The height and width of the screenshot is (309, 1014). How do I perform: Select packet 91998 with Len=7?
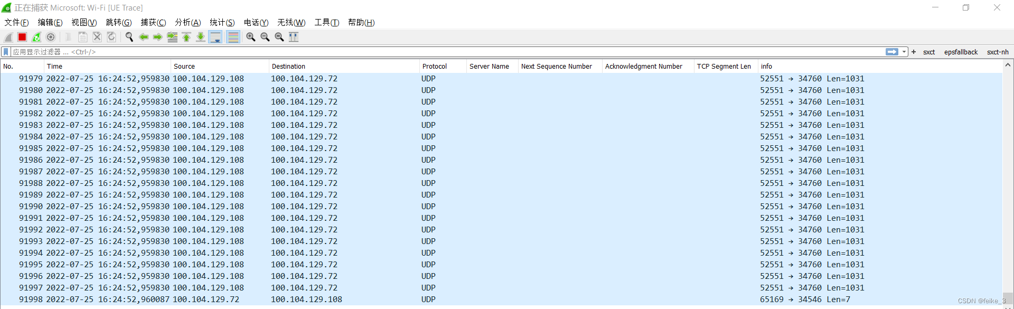tap(501, 299)
